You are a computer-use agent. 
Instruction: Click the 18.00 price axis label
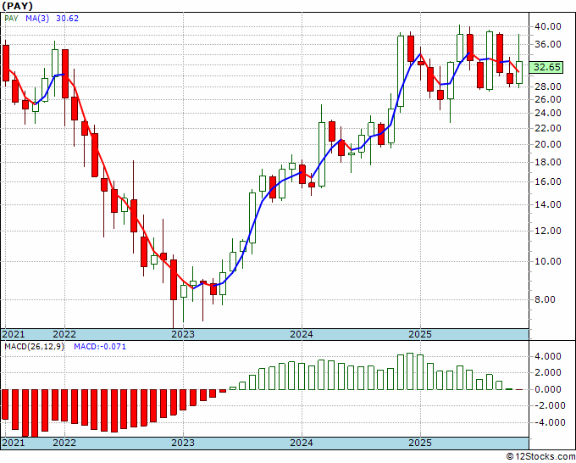(547, 162)
